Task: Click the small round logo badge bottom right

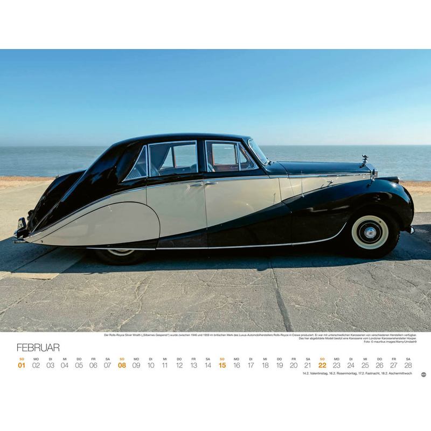Action: coord(423,374)
